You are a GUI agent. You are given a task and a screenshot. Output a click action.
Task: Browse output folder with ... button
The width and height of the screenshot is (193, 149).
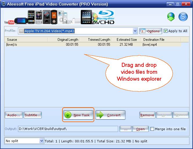pos(126,129)
